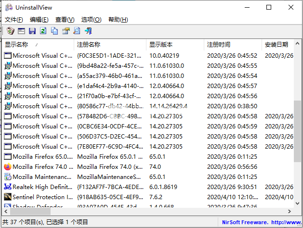
Task: Open the Advanced Options toolbar icon
Action: pos(66,31)
